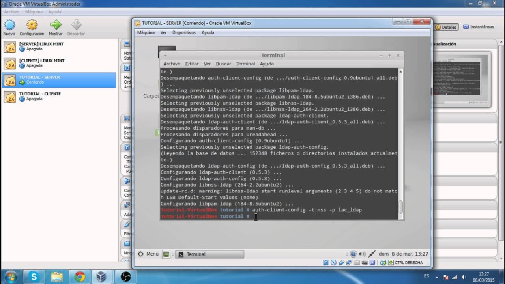505x284 pixels.
Task: Click the mouse integration icon in VM status bar
Action: pyautogui.click(x=383, y=263)
